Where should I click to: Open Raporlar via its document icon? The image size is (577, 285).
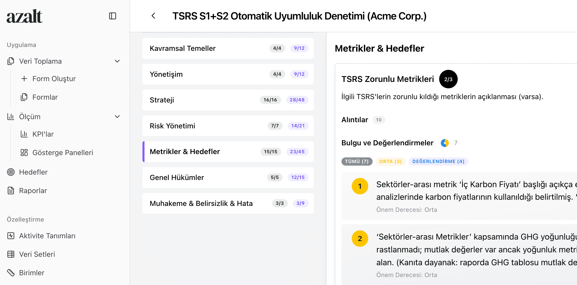[11, 191]
